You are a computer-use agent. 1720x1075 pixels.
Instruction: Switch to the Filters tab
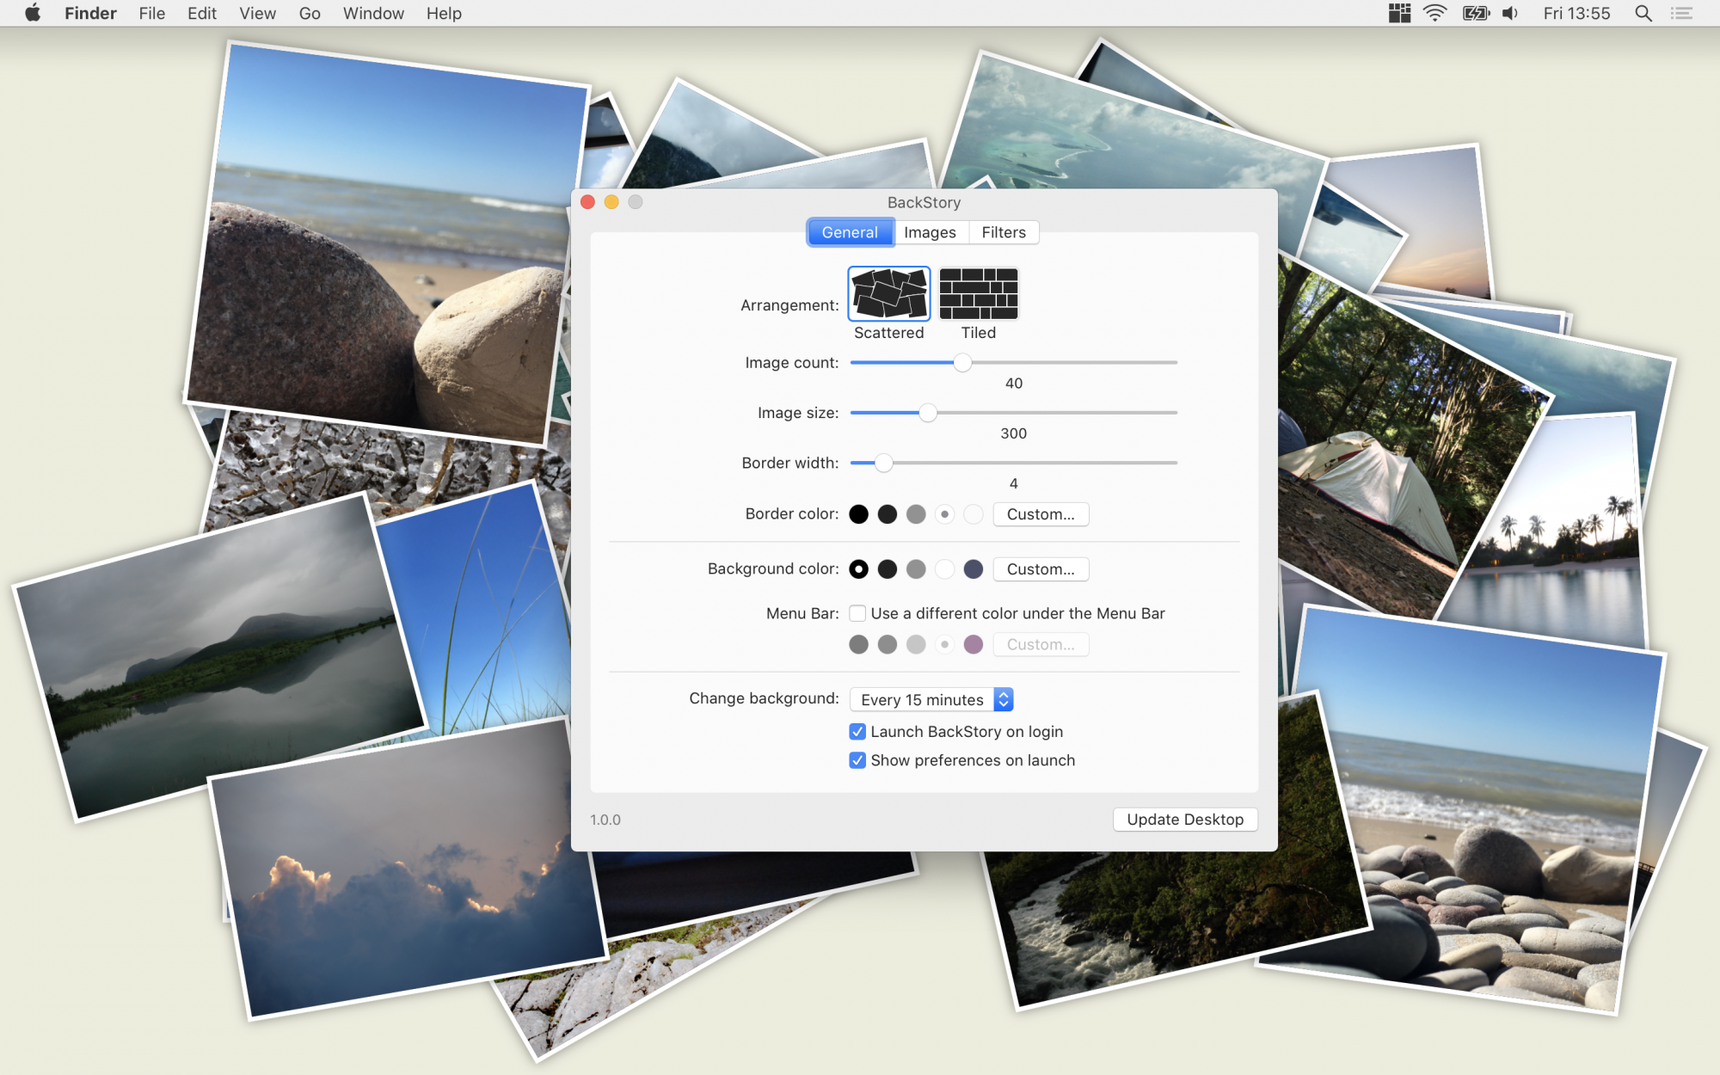[1004, 232]
